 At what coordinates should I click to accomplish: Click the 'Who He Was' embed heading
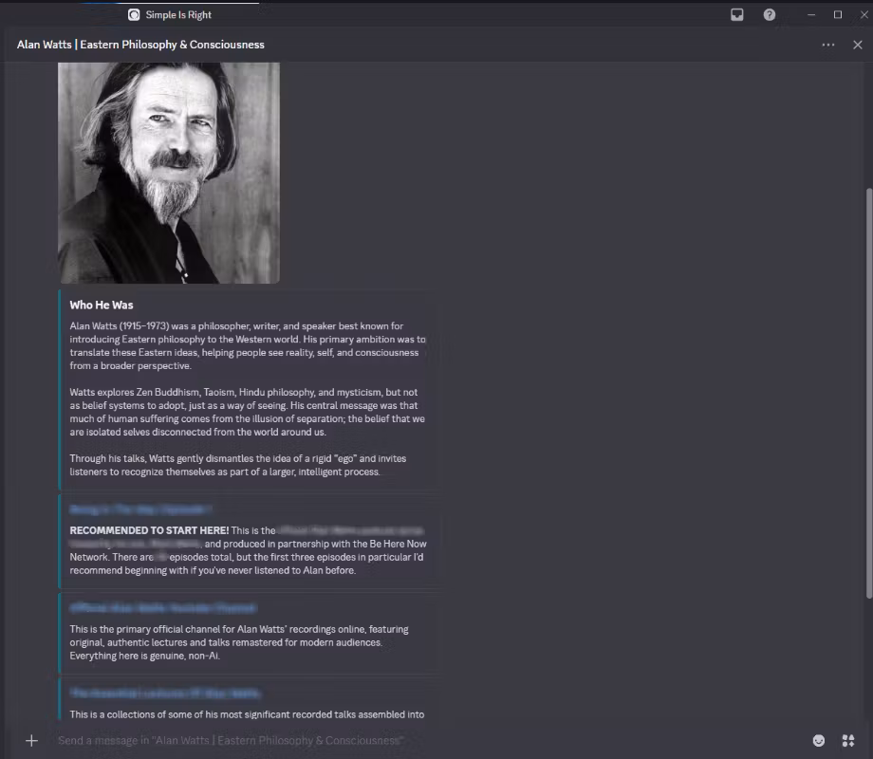(x=102, y=305)
